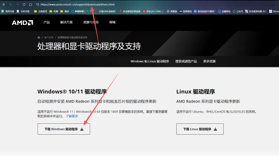Click 下载 Windows 驱动程序 button
The image size is (279, 156).
[x=64, y=129]
